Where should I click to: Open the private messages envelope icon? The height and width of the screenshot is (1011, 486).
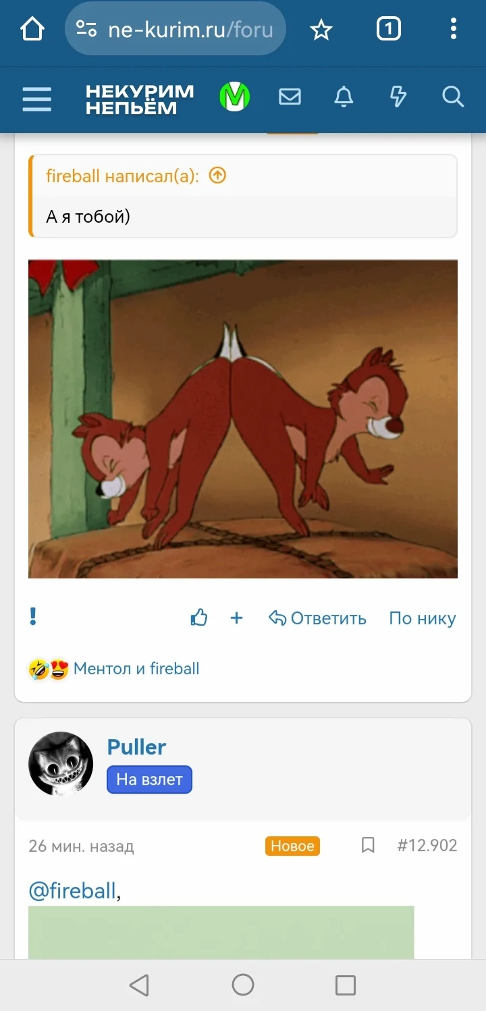(x=290, y=97)
